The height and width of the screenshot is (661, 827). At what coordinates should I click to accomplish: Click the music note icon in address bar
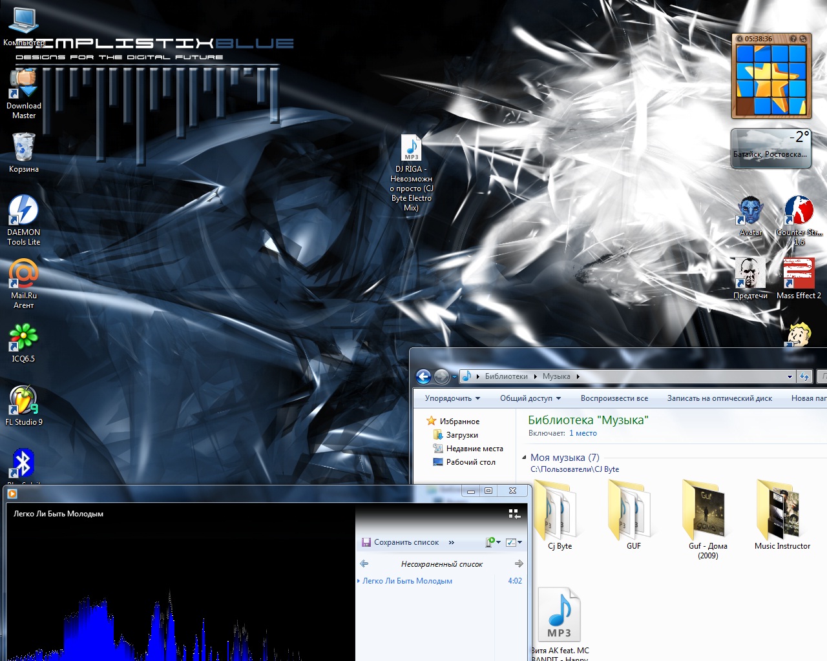(466, 376)
